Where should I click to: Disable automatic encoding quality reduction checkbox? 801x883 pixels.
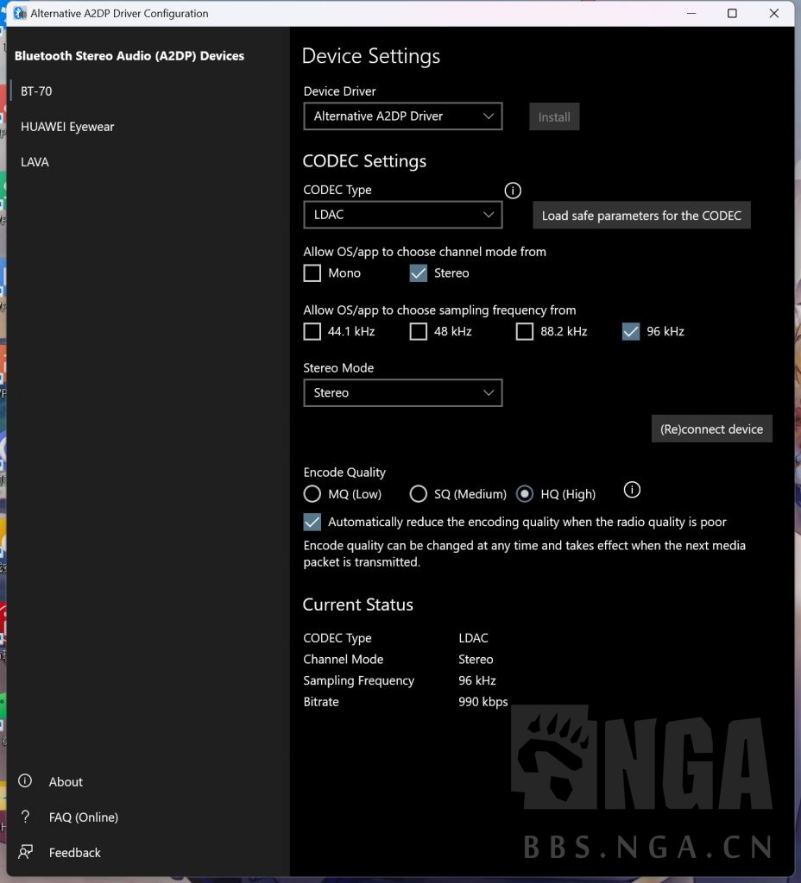pos(312,522)
